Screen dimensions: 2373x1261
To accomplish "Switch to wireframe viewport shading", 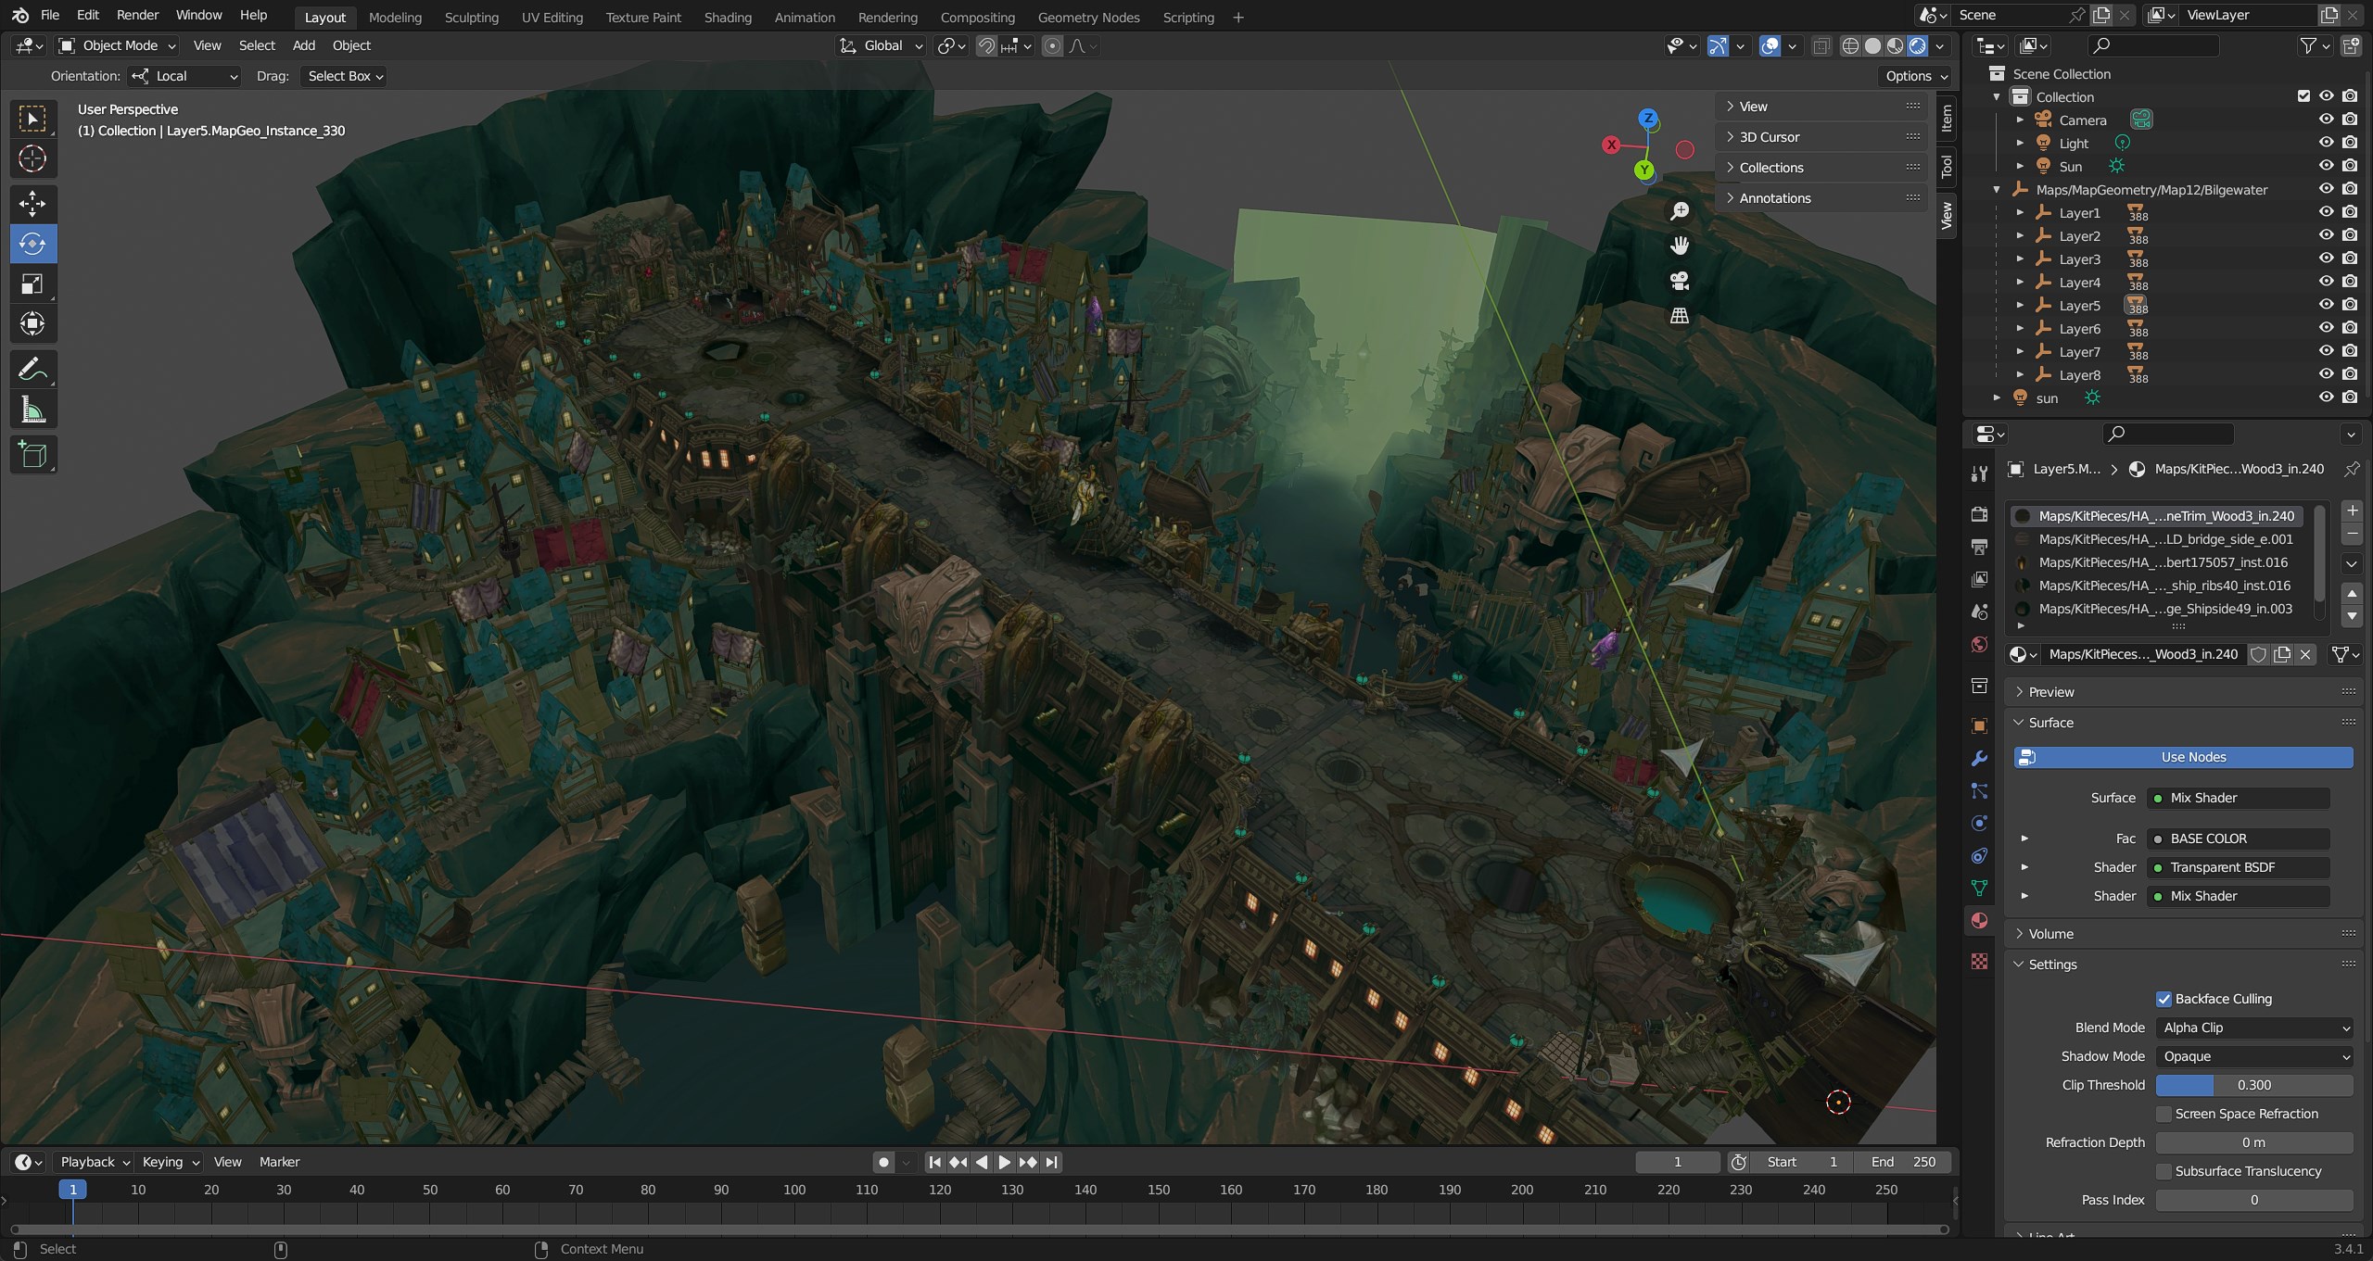I will (x=1850, y=45).
